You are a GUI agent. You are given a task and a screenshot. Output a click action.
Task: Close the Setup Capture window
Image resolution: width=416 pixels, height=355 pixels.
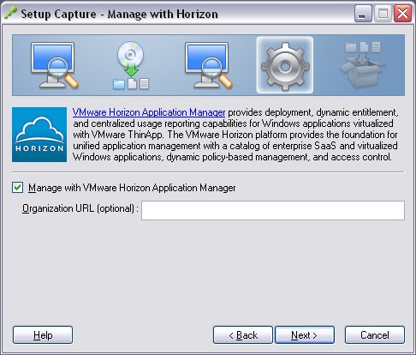(402, 14)
